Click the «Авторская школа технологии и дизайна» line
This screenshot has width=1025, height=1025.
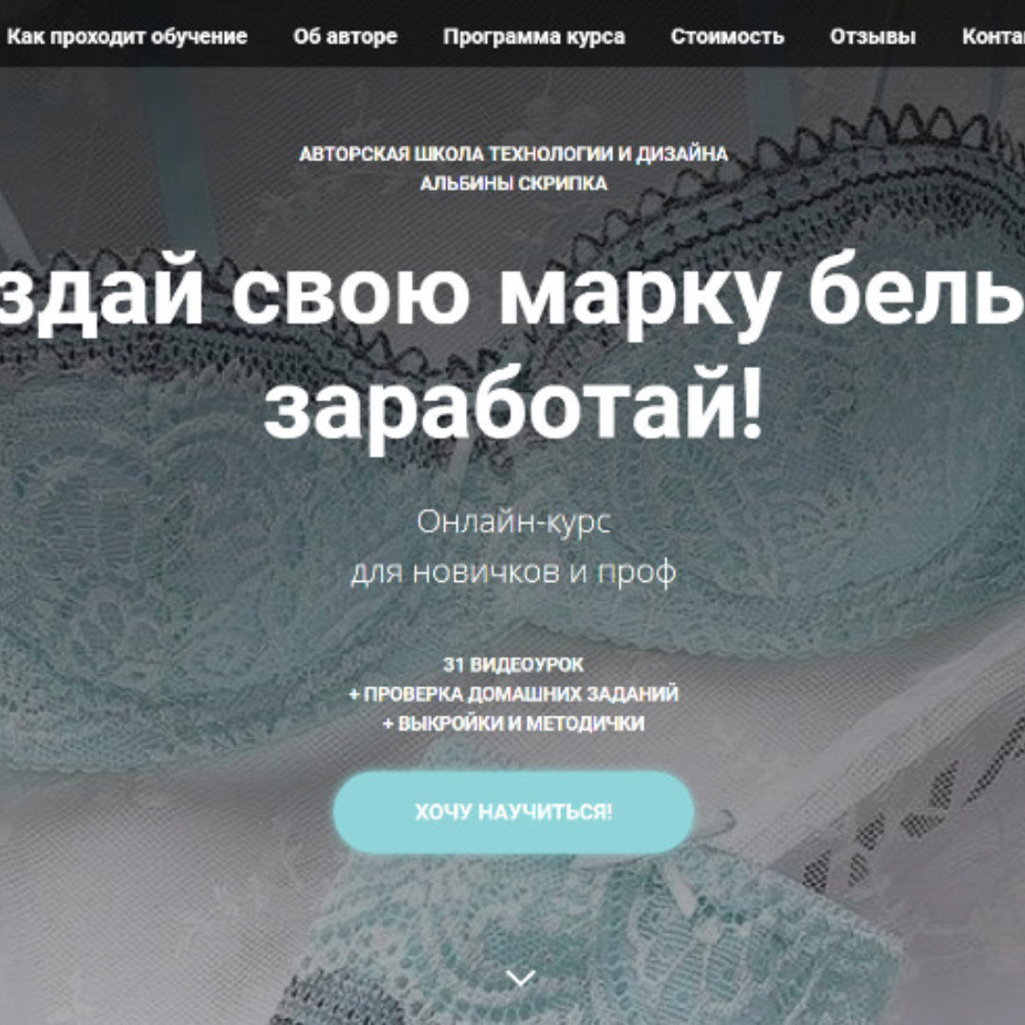click(513, 155)
